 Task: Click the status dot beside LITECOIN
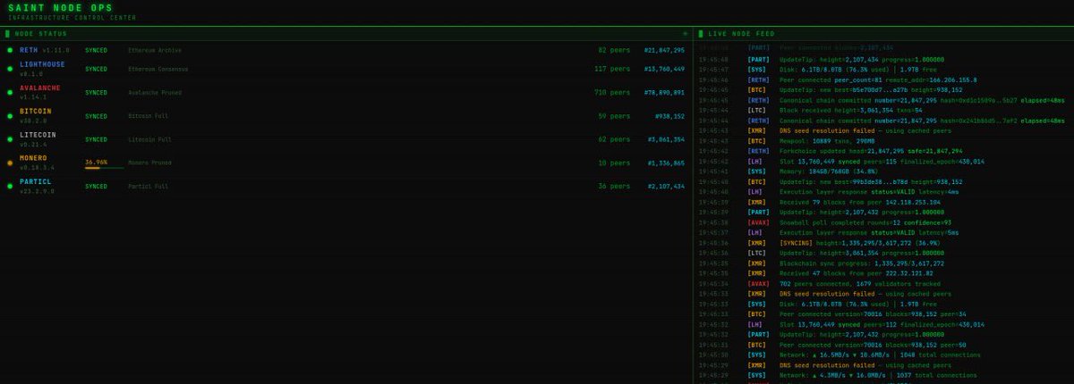[x=10, y=139]
